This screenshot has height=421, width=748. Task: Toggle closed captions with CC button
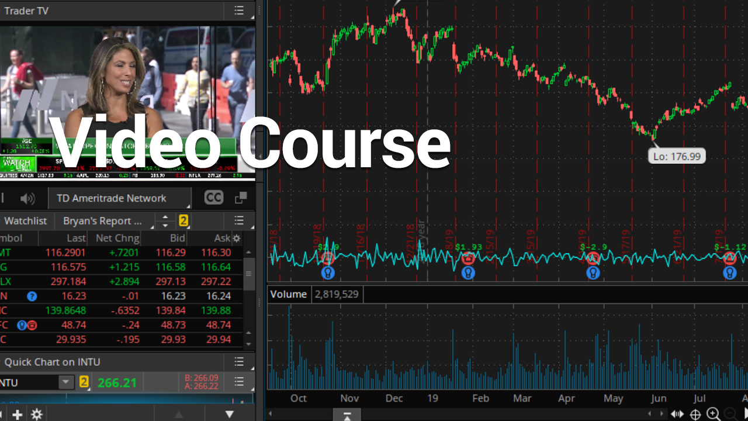(214, 198)
